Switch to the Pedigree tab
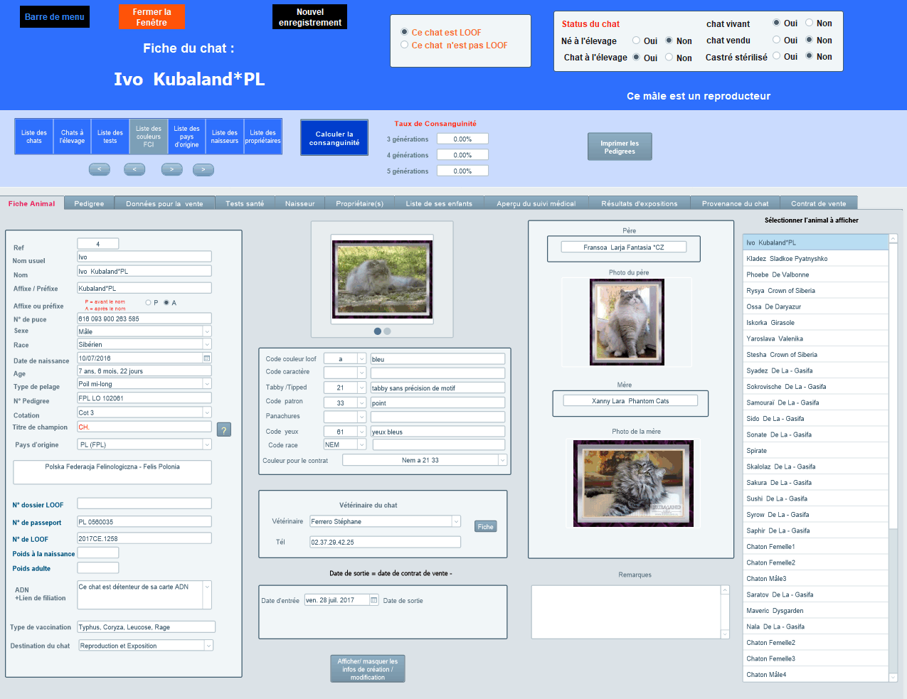 (89, 203)
